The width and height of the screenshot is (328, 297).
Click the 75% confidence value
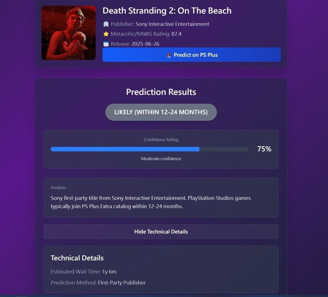[x=264, y=149]
